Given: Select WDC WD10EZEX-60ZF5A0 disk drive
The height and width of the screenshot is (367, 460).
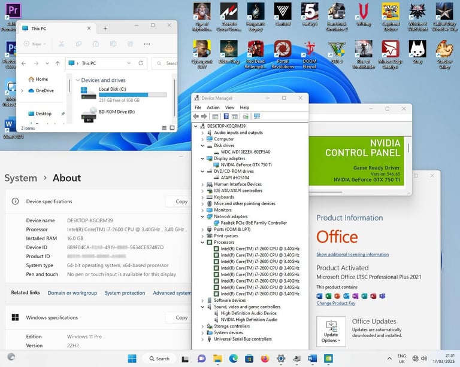Looking at the screenshot, I should tap(246, 152).
